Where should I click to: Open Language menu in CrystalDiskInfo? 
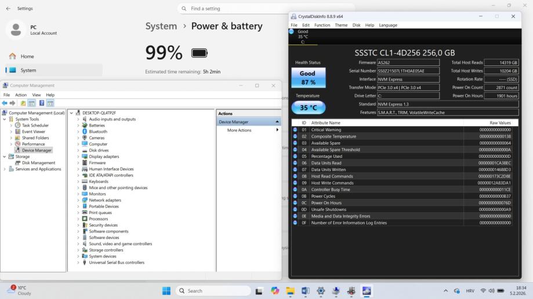pyautogui.click(x=388, y=25)
